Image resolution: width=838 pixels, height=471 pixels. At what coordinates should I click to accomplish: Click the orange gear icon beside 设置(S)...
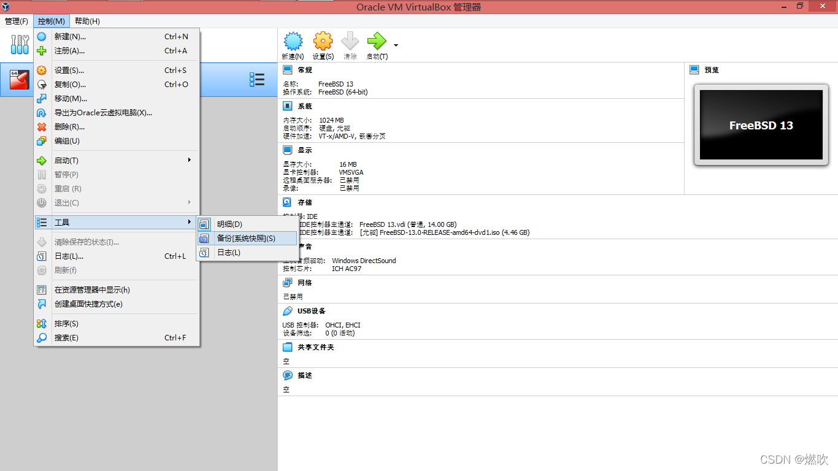tap(42, 71)
